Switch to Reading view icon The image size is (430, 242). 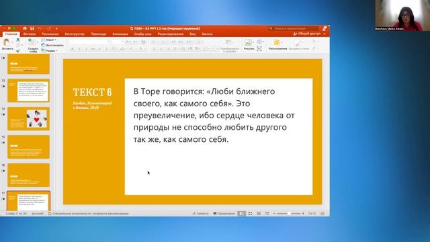pyautogui.click(x=259, y=213)
